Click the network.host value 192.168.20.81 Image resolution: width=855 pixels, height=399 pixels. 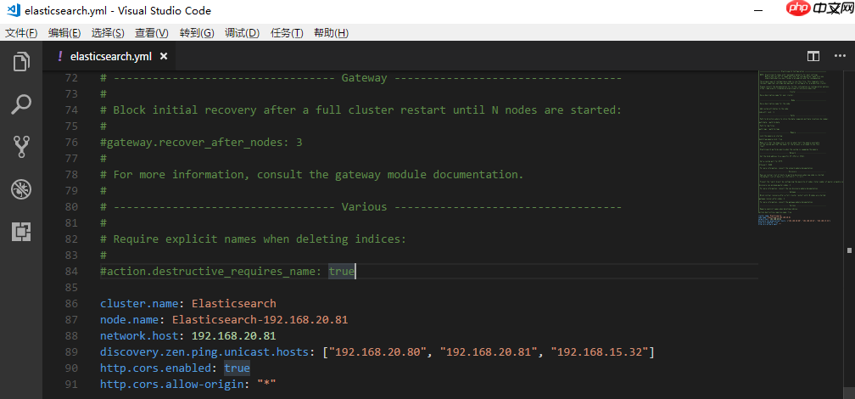tap(234, 335)
